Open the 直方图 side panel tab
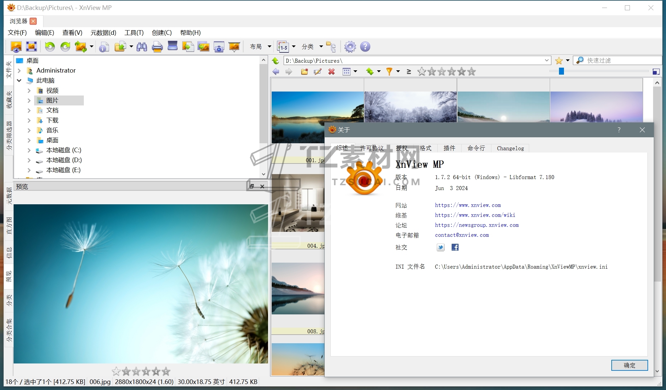Viewport: 666px width, 390px height. point(9,226)
